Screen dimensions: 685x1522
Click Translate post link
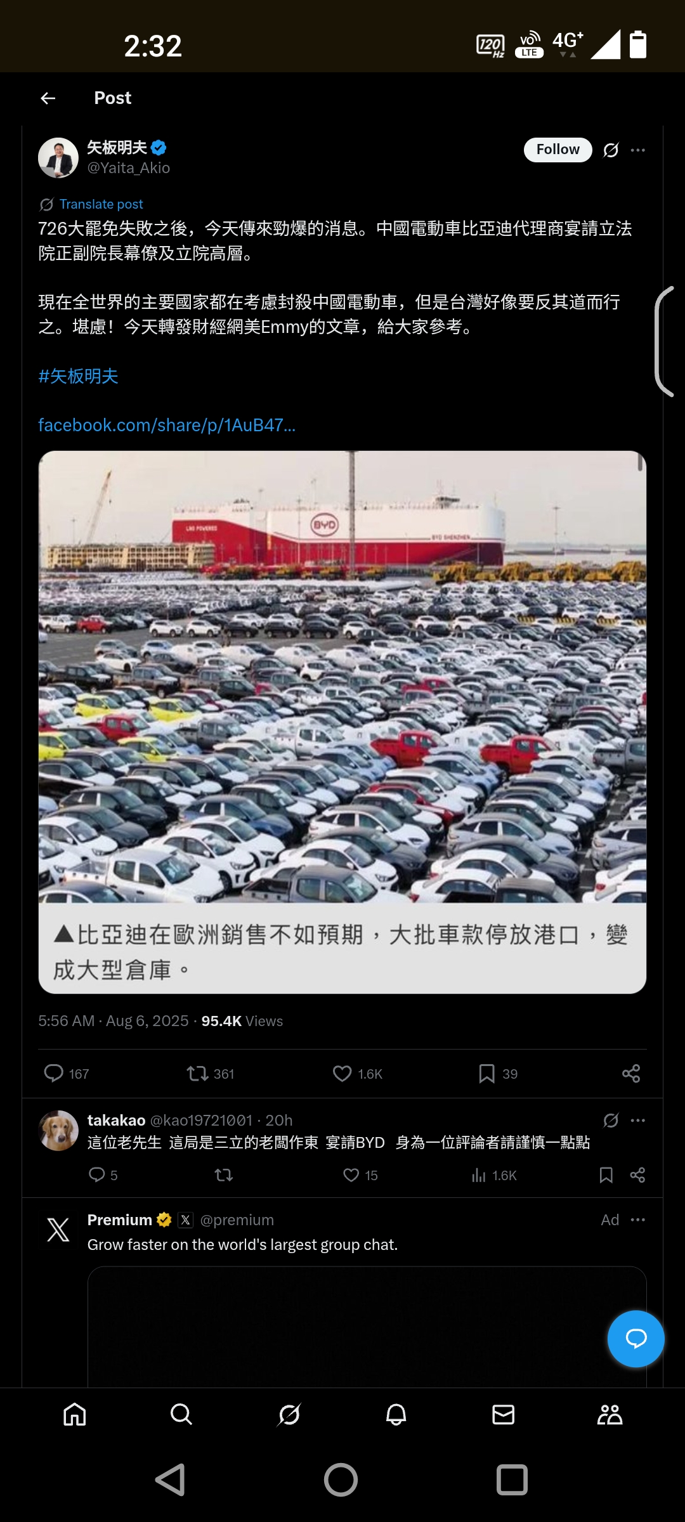[101, 204]
